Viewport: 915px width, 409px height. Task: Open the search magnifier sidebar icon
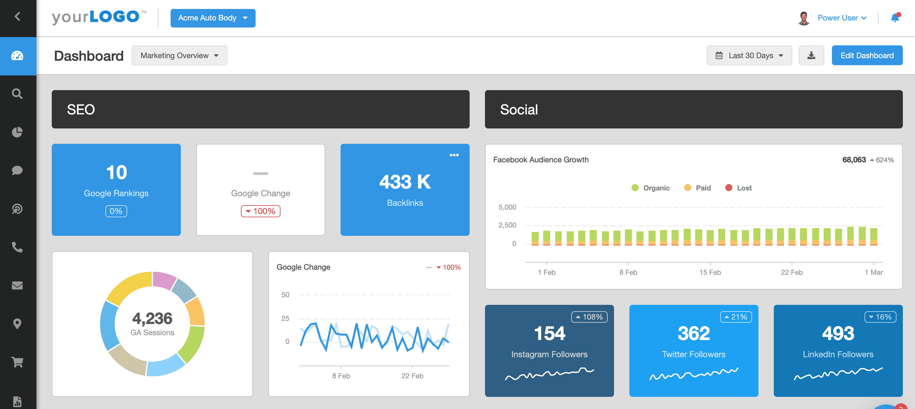click(17, 94)
